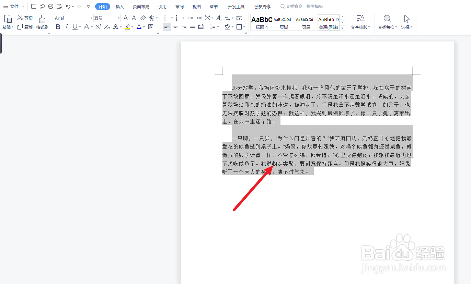Image resolution: width=471 pixels, height=284 pixels.
Task: Open the 页面布局 (Page Layout) tab
Action: [x=141, y=6]
